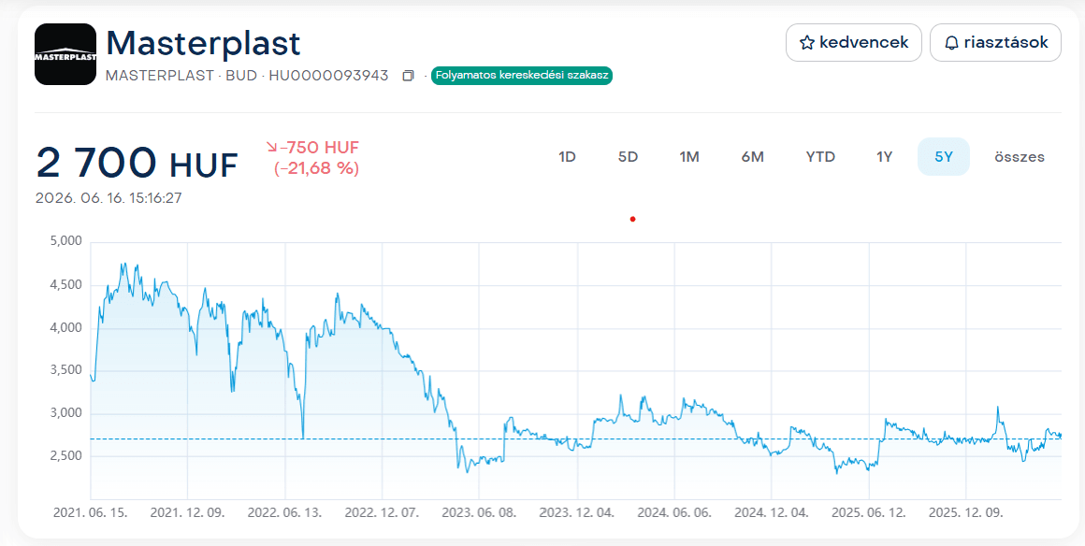Click the 3,000 y-axis label
This screenshot has width=1085, height=546.
point(65,413)
